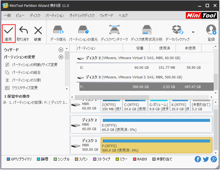Select I:(NTFS) 350 MB partition block
Viewport: 220px width, 170px height.
[111, 106]
